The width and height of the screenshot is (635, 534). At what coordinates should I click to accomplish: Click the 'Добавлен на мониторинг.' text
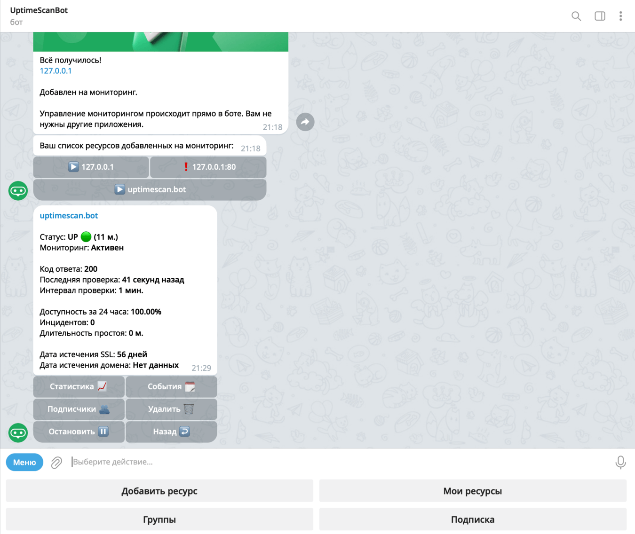coord(88,92)
